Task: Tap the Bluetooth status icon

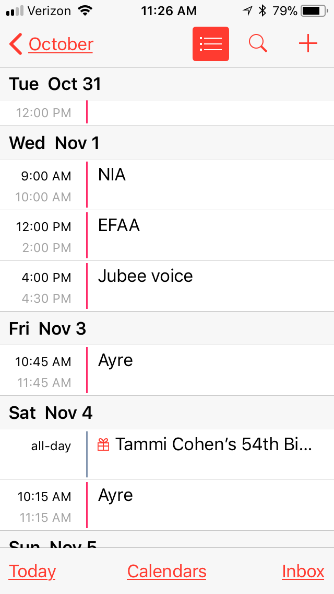Action: pos(263,10)
